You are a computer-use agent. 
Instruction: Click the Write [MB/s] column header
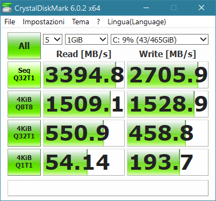[168, 54]
